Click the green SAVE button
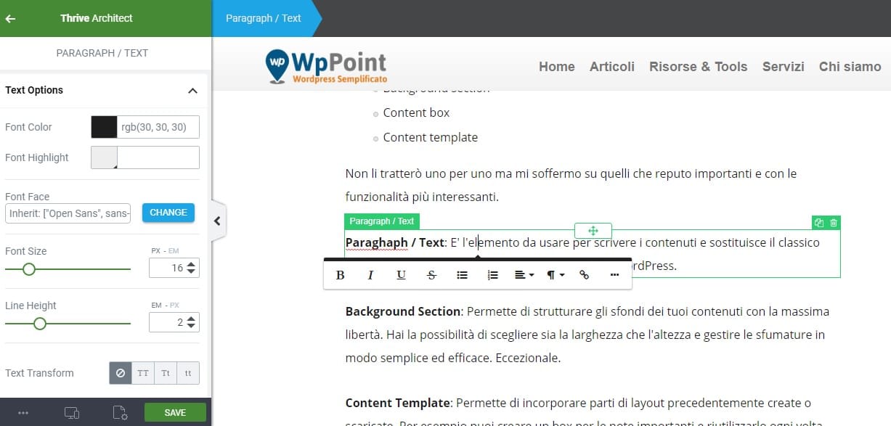 click(175, 412)
